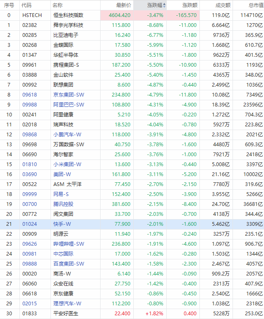
Task: Select the HSTECH code cell
Action: click(x=35, y=15)
